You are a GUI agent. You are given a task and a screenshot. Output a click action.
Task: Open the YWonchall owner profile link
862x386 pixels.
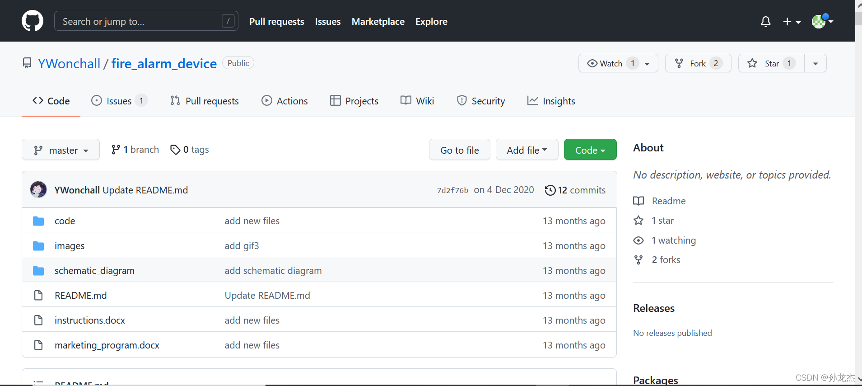(69, 63)
